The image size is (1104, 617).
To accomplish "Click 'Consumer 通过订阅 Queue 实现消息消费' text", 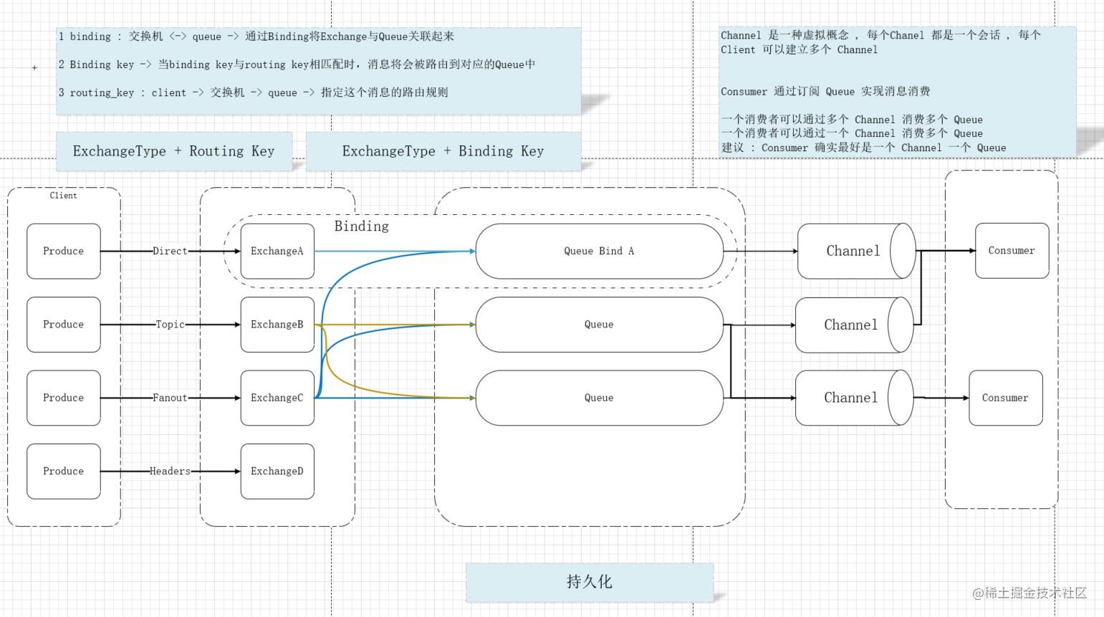I will pyautogui.click(x=825, y=92).
